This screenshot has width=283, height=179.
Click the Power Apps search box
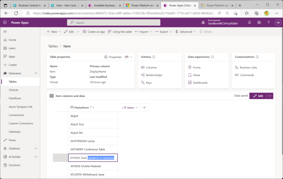point(114,23)
